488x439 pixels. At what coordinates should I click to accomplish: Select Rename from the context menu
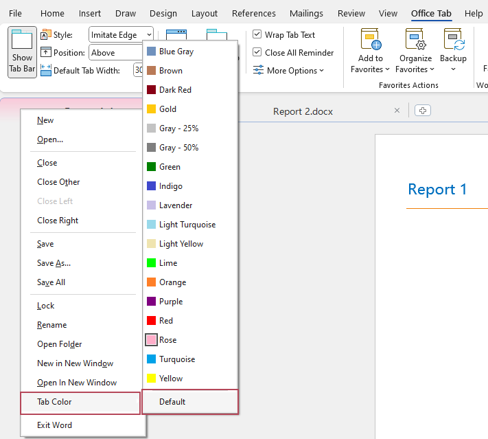[51, 325]
